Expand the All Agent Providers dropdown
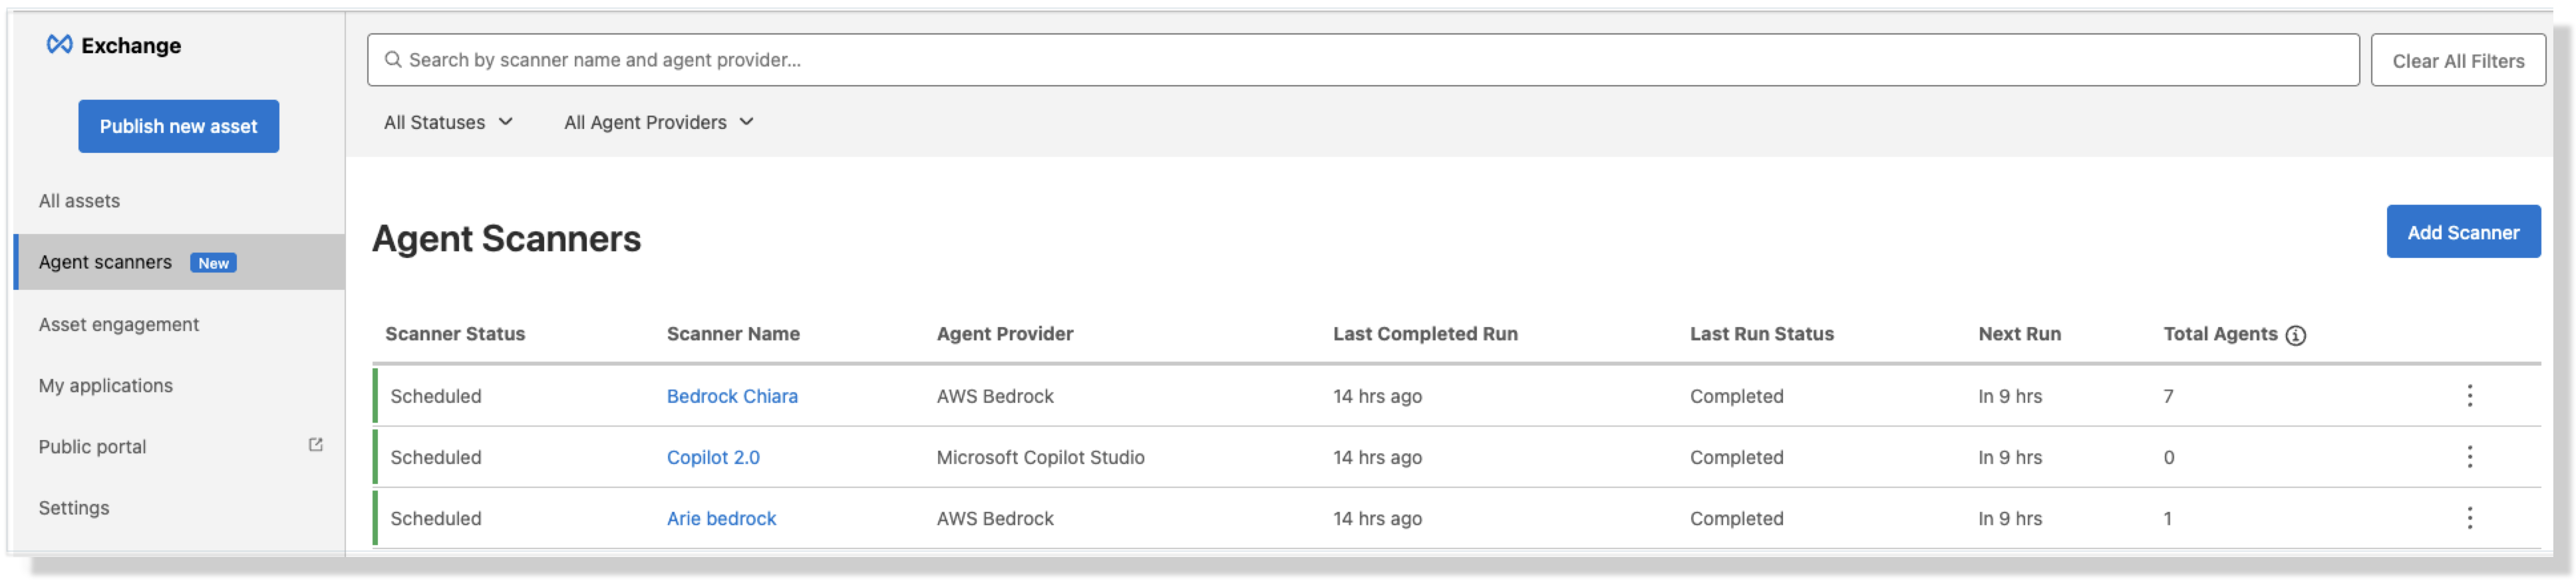 [x=658, y=122]
